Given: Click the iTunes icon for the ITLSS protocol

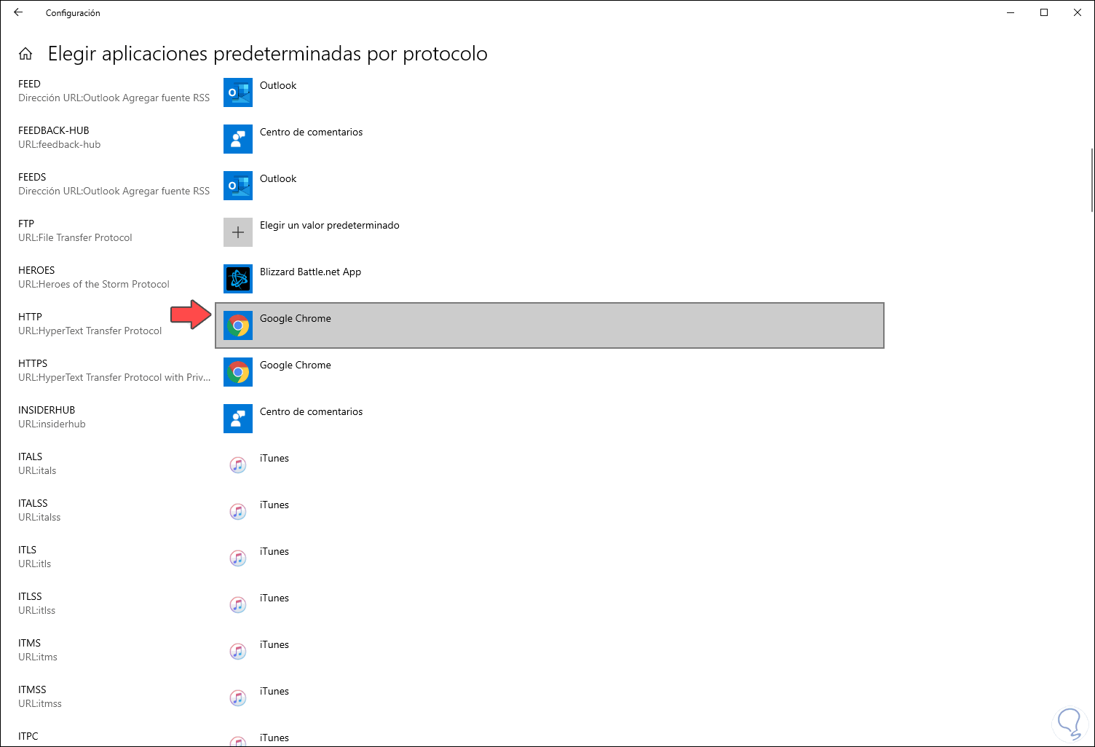Looking at the screenshot, I should point(238,605).
